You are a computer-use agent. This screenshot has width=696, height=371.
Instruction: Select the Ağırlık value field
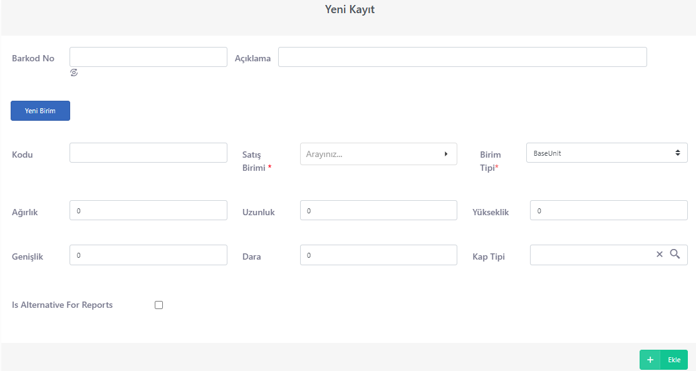pos(148,211)
